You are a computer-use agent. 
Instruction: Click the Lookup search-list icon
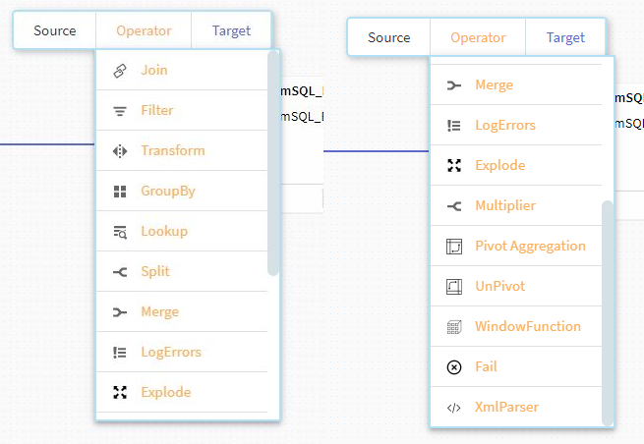click(120, 232)
